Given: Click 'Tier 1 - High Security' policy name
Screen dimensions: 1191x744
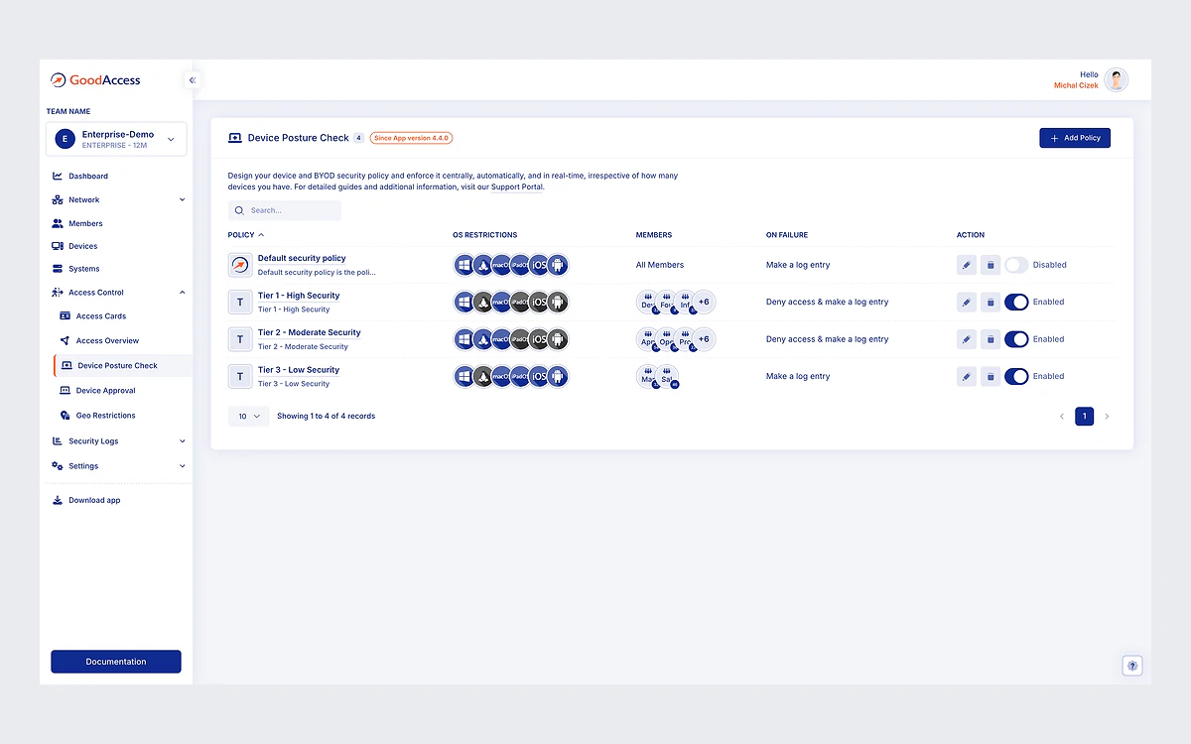Looking at the screenshot, I should (x=299, y=296).
